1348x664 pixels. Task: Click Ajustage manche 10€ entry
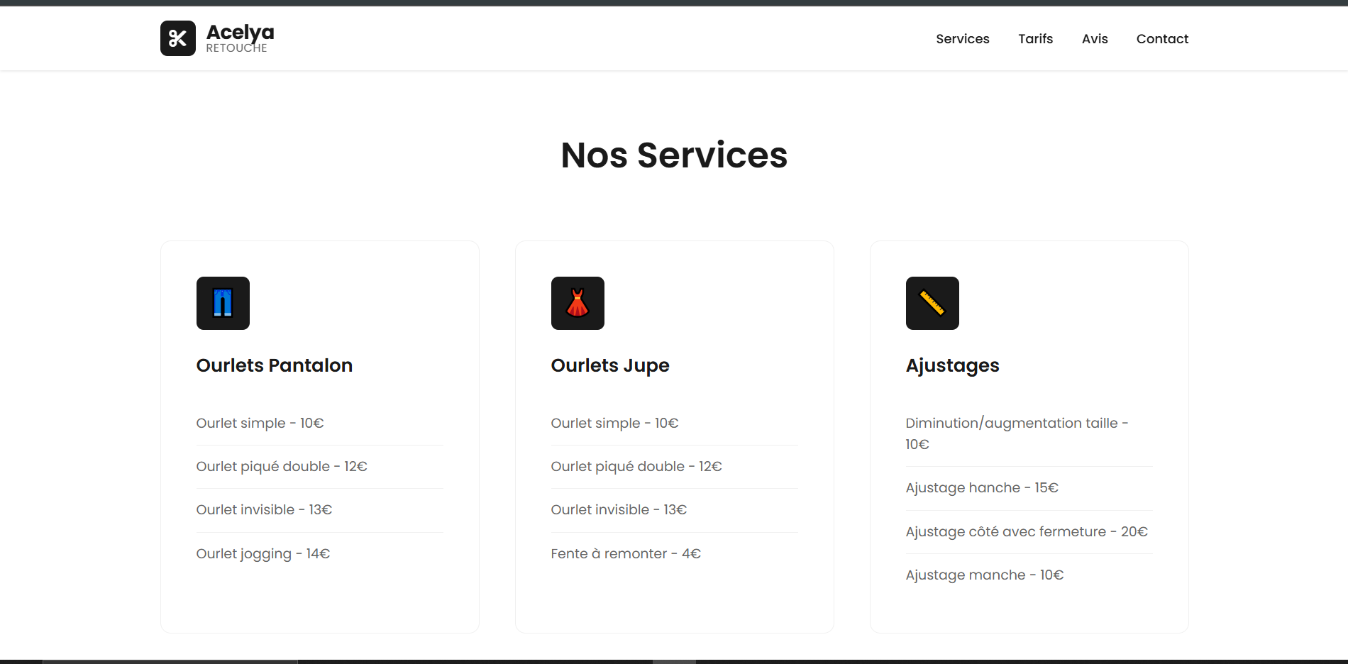coord(984,575)
